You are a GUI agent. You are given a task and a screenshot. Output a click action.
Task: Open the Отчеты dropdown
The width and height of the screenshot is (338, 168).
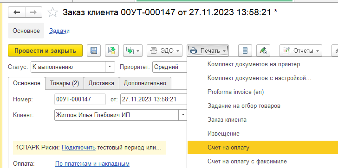coord(301,51)
